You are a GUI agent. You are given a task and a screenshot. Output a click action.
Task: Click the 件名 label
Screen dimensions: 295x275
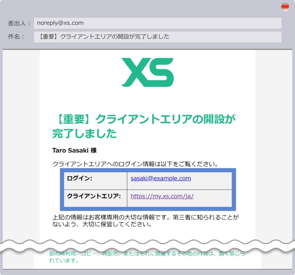click(16, 37)
